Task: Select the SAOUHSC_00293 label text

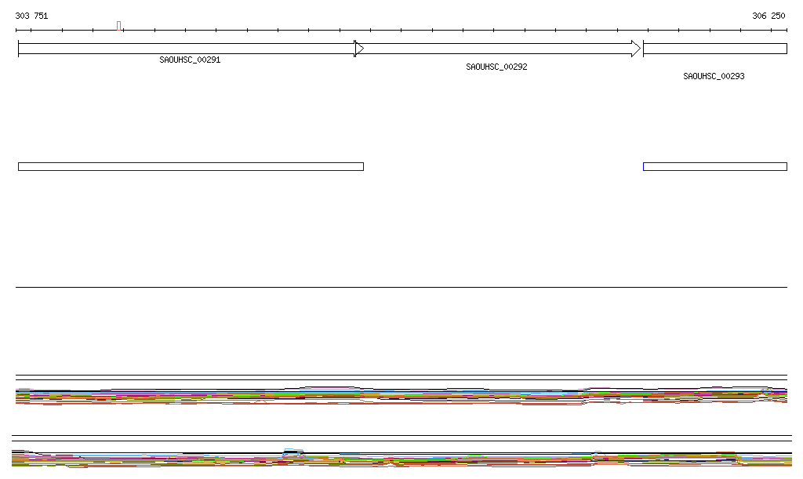Action: click(714, 77)
